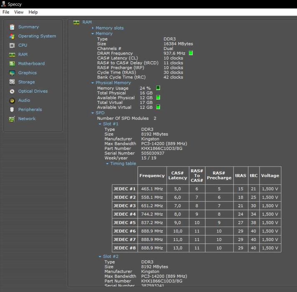Open the Help menu
This screenshot has height=292, width=297.
33,12
